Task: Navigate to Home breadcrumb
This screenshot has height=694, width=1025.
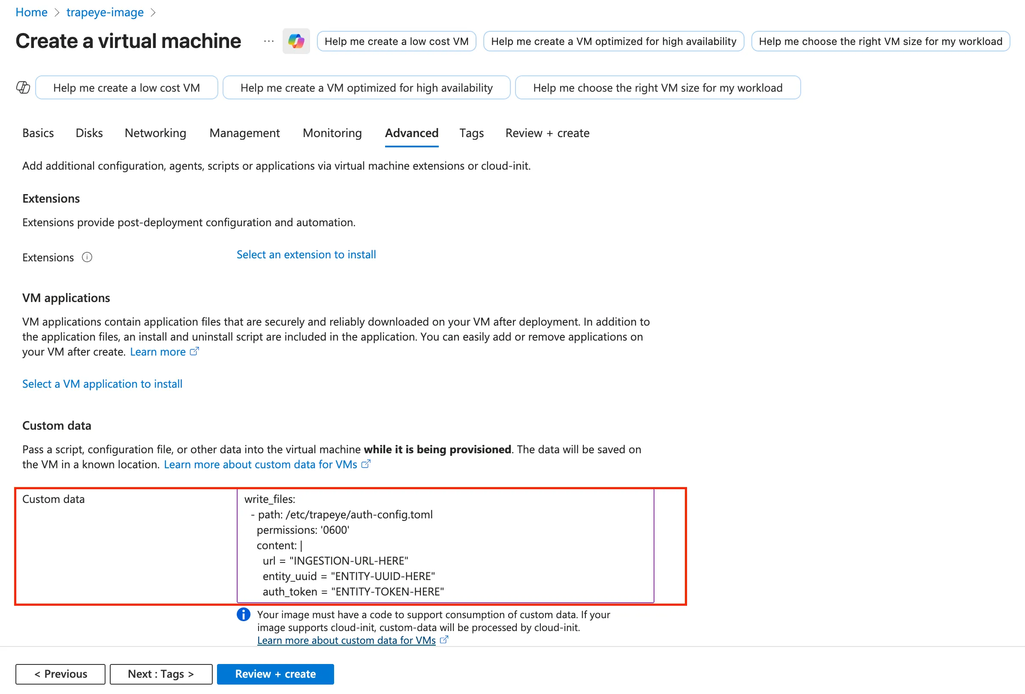Action: click(31, 12)
